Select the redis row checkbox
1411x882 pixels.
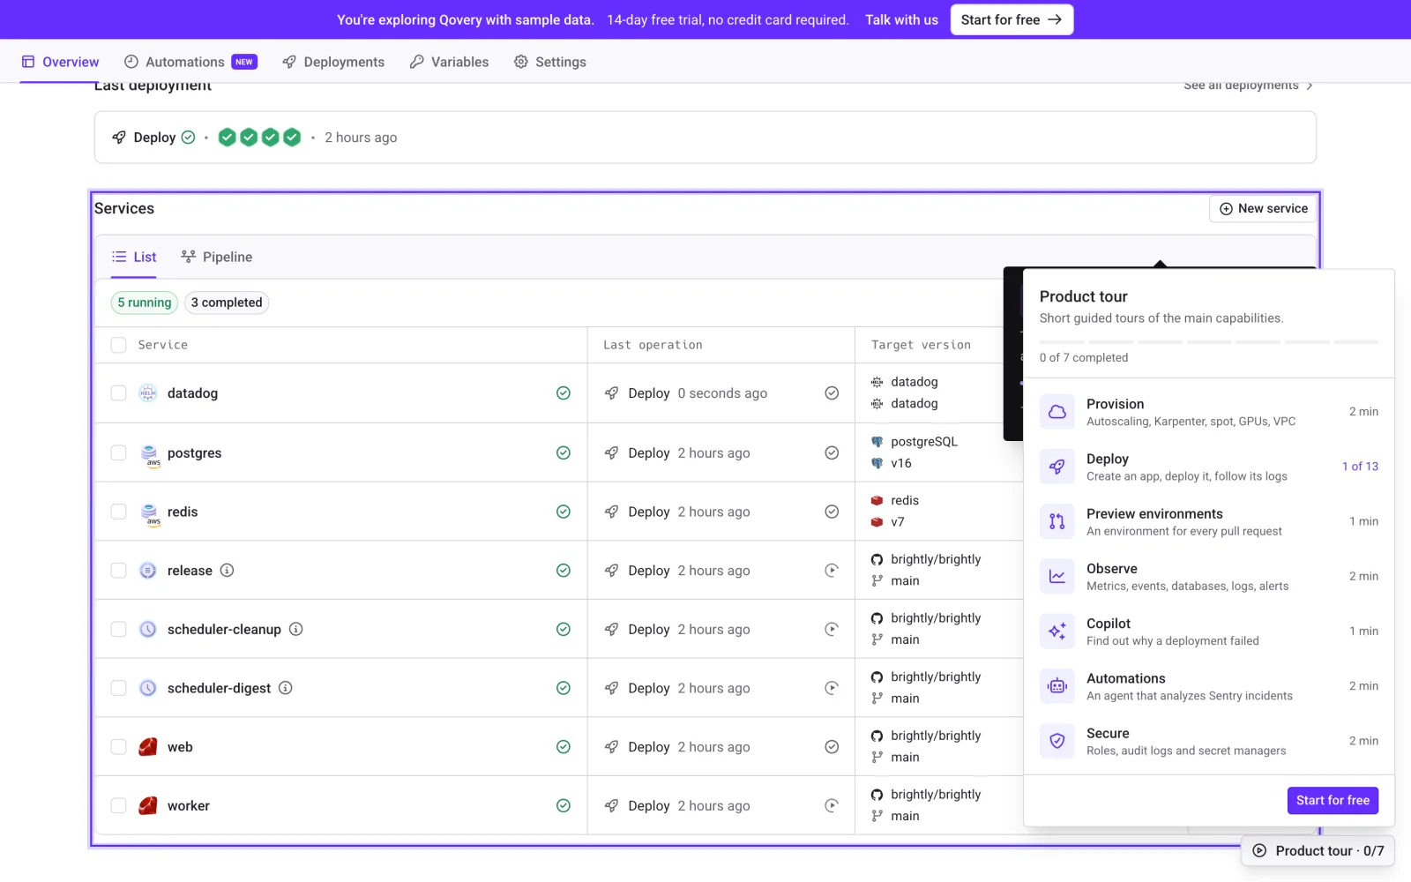tap(118, 512)
